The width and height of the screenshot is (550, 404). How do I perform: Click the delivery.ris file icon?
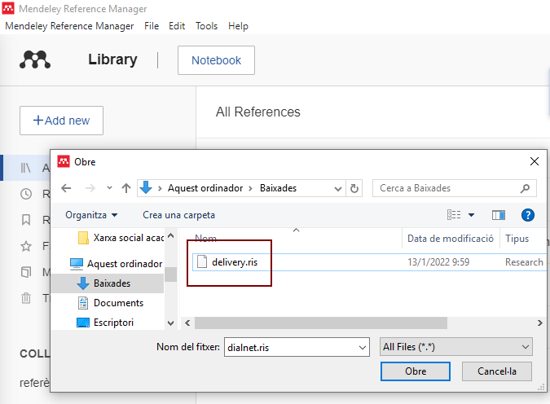(202, 262)
